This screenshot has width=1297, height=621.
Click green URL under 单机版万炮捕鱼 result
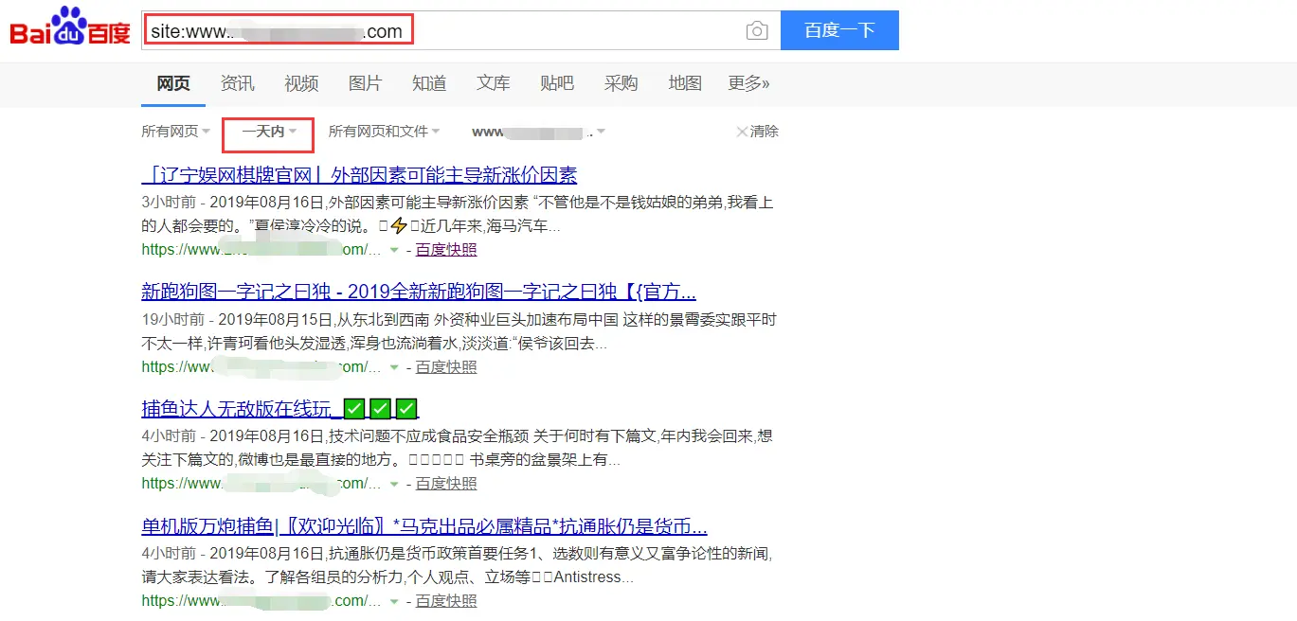pos(262,601)
